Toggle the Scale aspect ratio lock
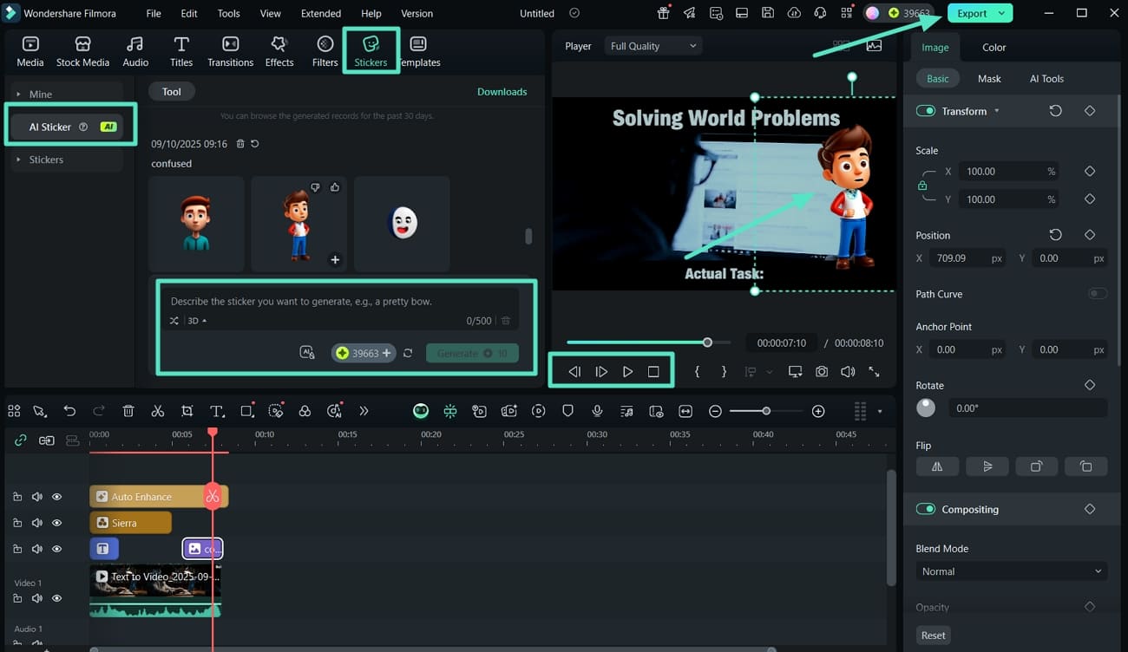The height and width of the screenshot is (652, 1128). pos(922,186)
